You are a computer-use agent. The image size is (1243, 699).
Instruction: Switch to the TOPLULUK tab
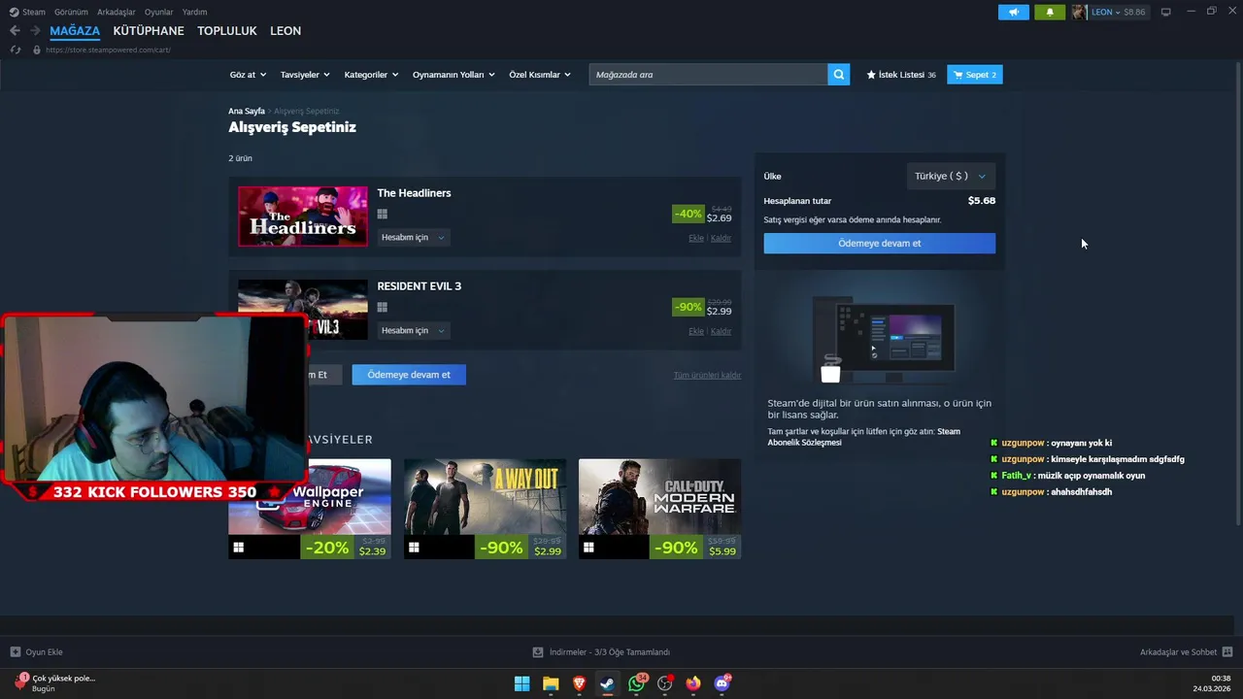pyautogui.click(x=227, y=31)
